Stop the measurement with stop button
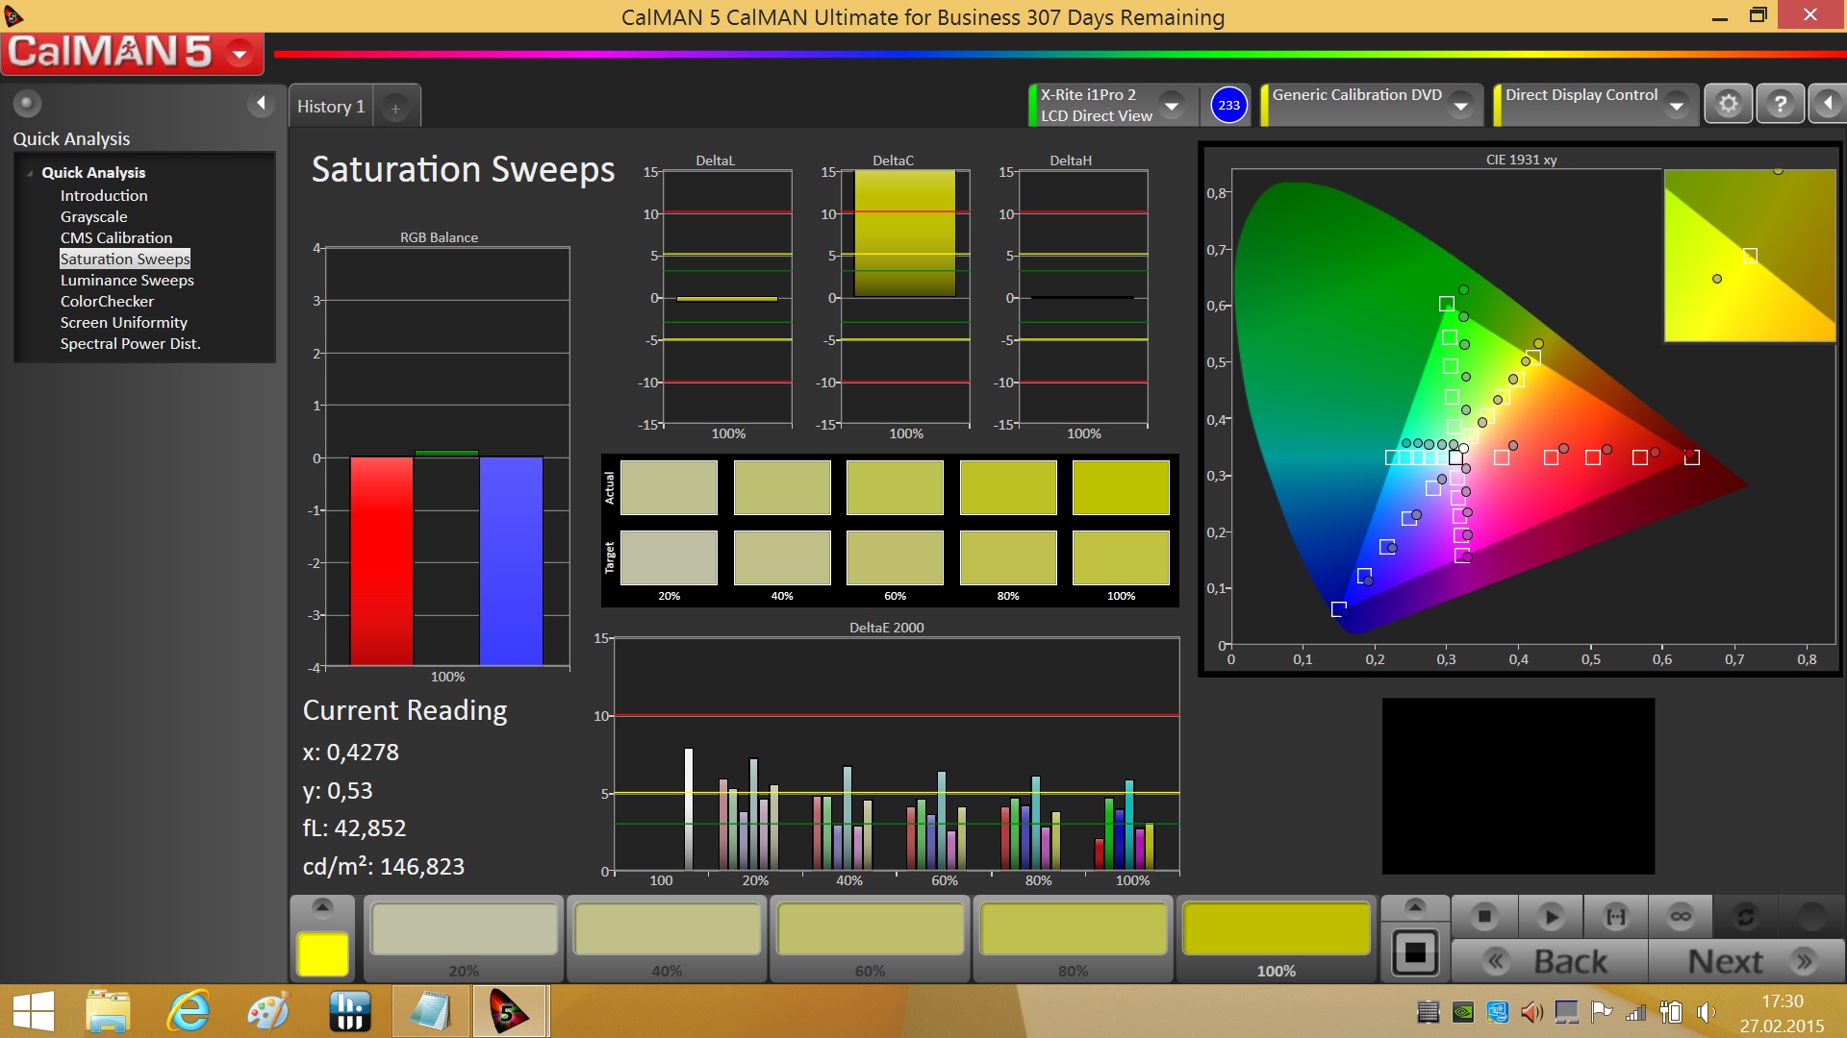 click(x=1484, y=917)
